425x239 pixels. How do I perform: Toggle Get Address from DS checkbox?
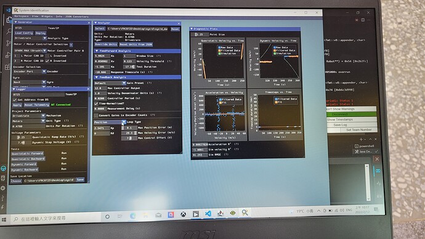(x=15, y=100)
